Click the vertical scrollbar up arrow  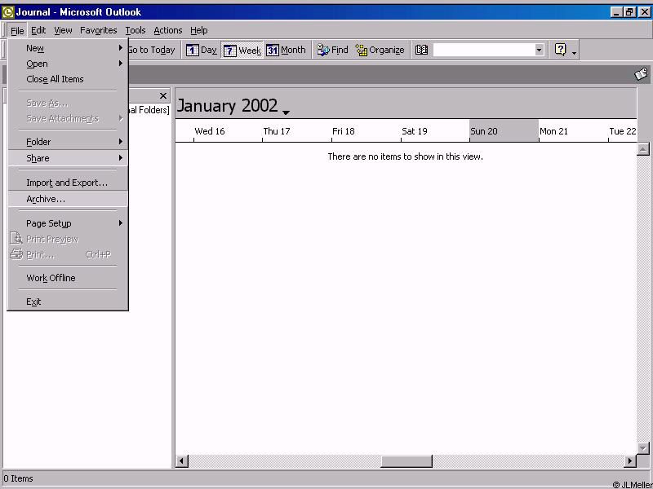(643, 149)
